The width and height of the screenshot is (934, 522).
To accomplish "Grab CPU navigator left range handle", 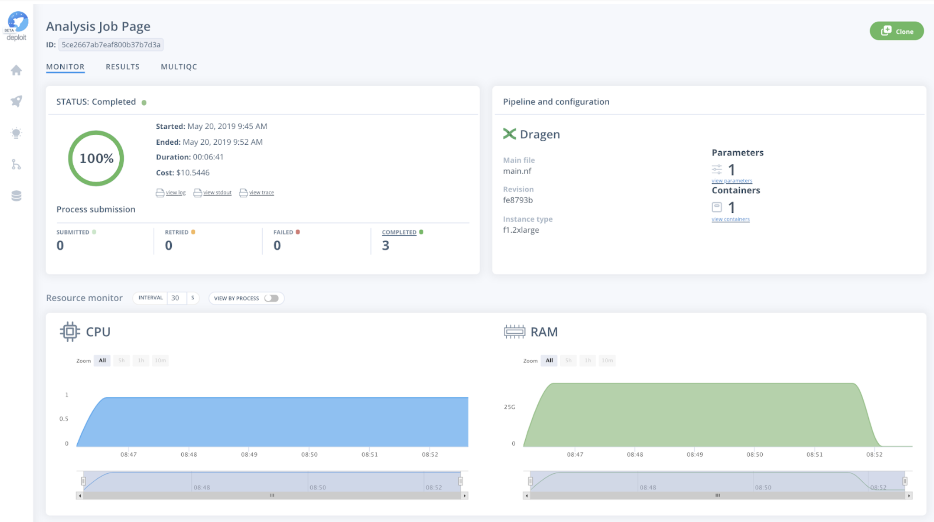I will (83, 481).
